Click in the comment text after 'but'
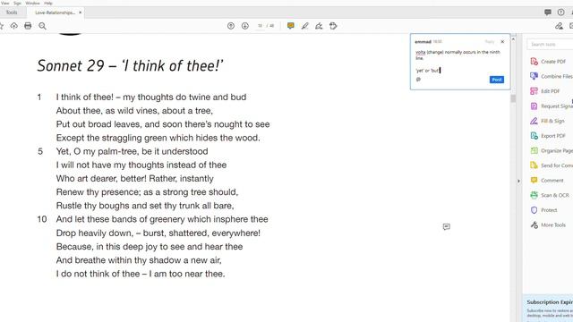This screenshot has width=573, height=322. [440, 70]
